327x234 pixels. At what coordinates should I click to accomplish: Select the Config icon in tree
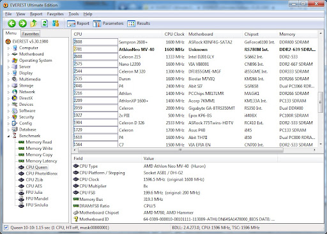[15, 123]
